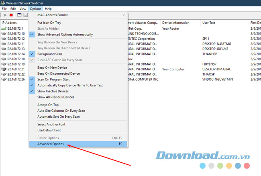This screenshot has width=261, height=176.
Task: Click the router icon beside 192.168.72.1
Action: click(4, 29)
